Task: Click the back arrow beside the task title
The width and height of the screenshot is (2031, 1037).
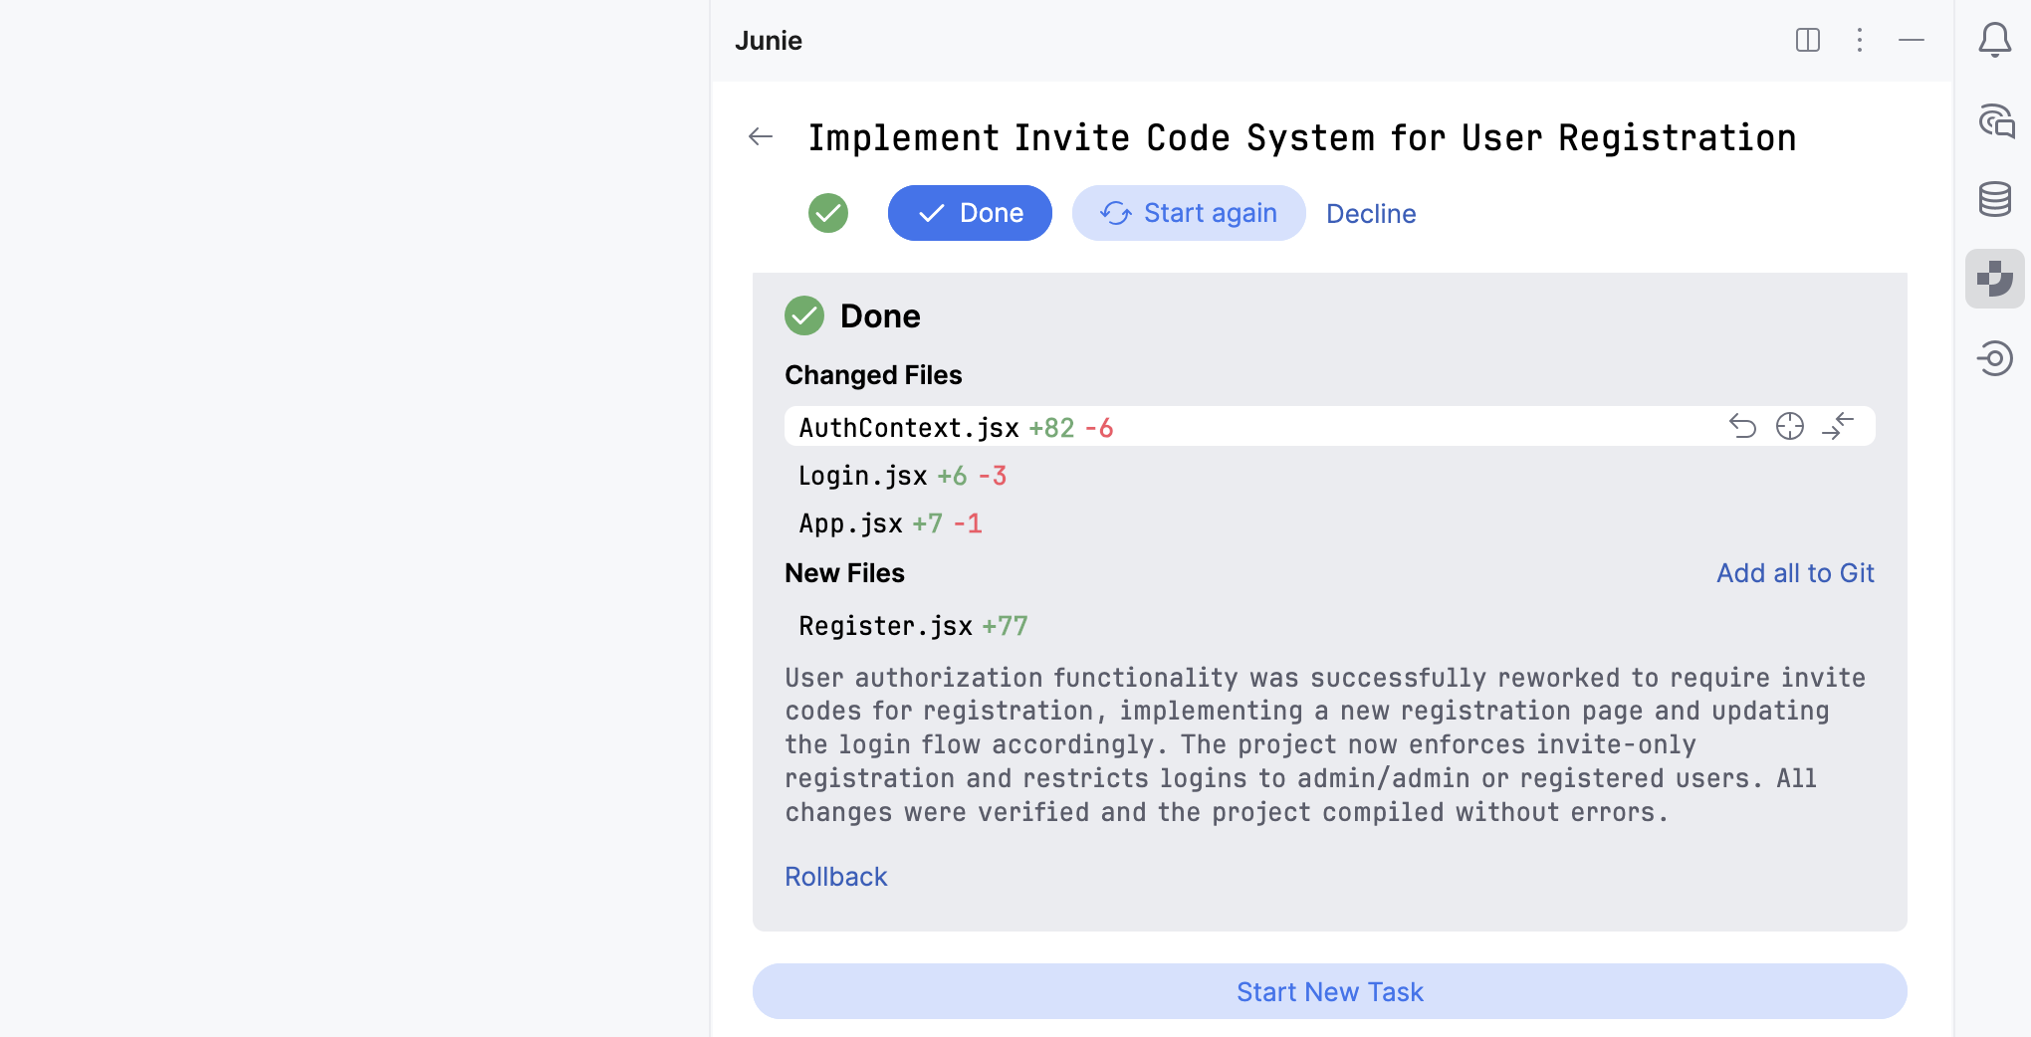Action: [761, 137]
